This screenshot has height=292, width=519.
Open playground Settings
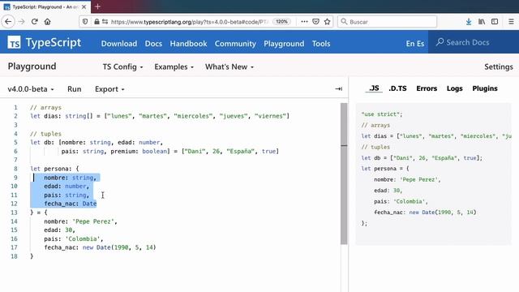pos(499,67)
